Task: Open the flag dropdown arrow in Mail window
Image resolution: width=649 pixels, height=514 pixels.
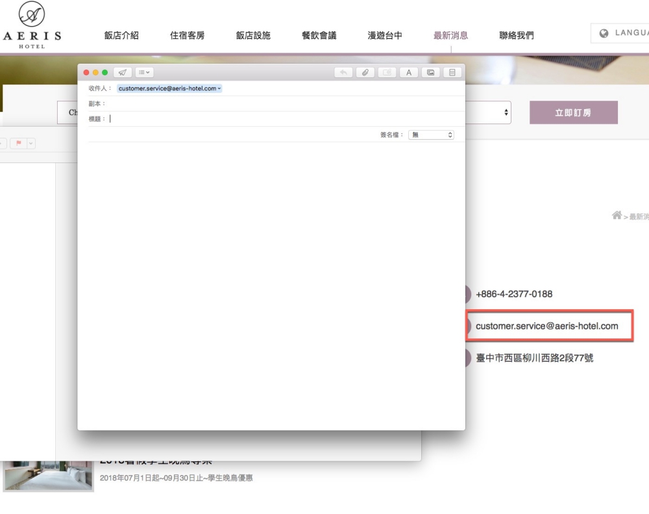Action: (x=31, y=144)
